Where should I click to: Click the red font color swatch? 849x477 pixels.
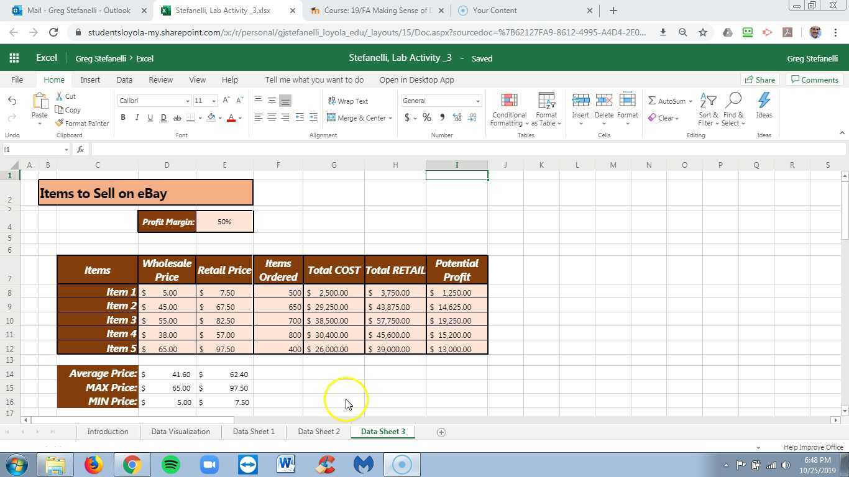[231, 118]
